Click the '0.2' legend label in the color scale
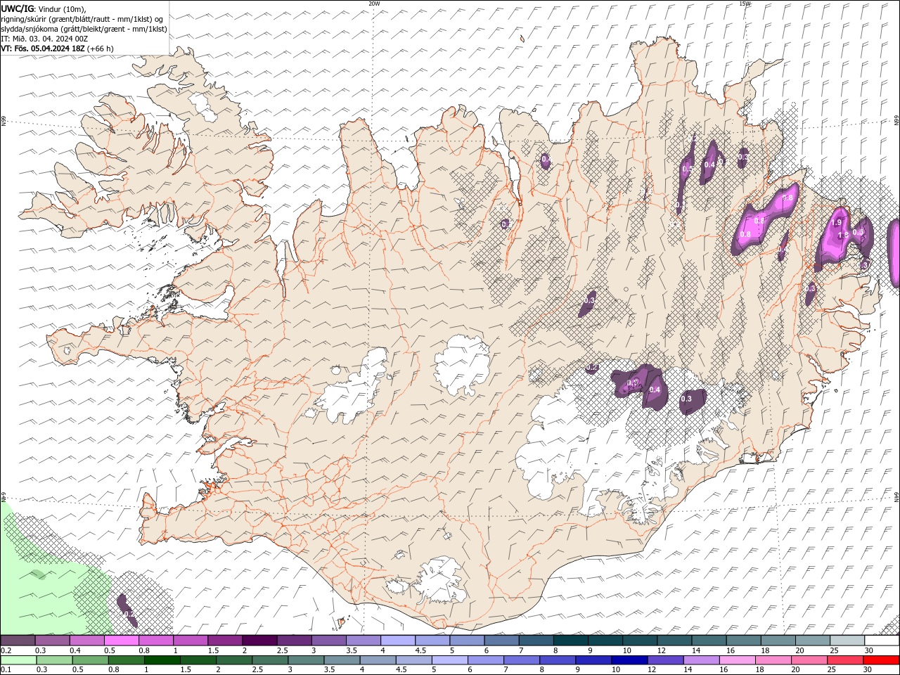The width and height of the screenshot is (900, 675). click(x=5, y=650)
